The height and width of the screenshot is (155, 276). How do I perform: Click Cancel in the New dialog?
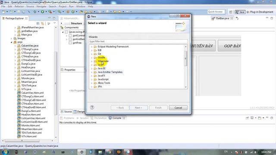pos(178,108)
